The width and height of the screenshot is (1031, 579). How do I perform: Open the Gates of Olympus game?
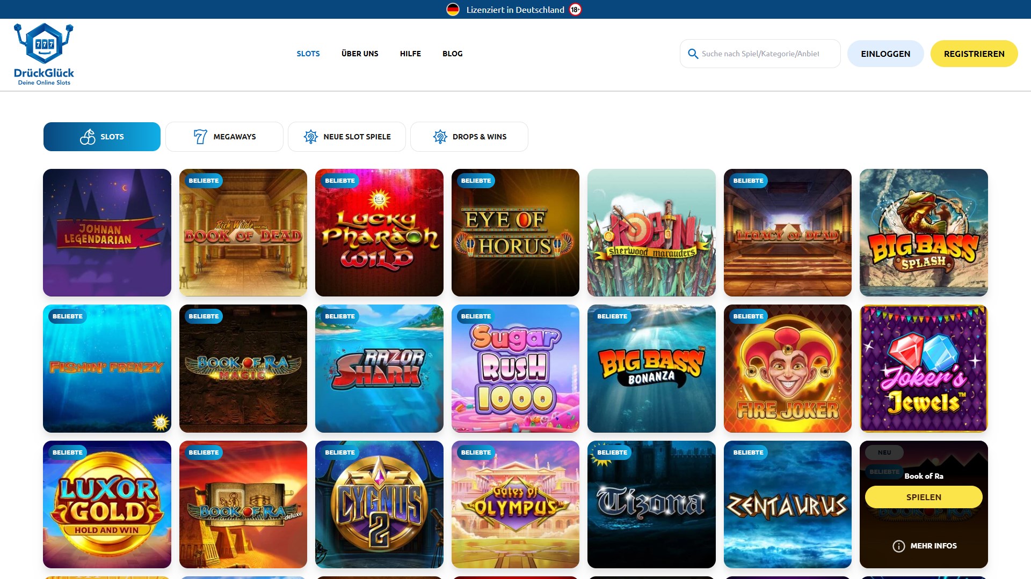[x=515, y=504]
